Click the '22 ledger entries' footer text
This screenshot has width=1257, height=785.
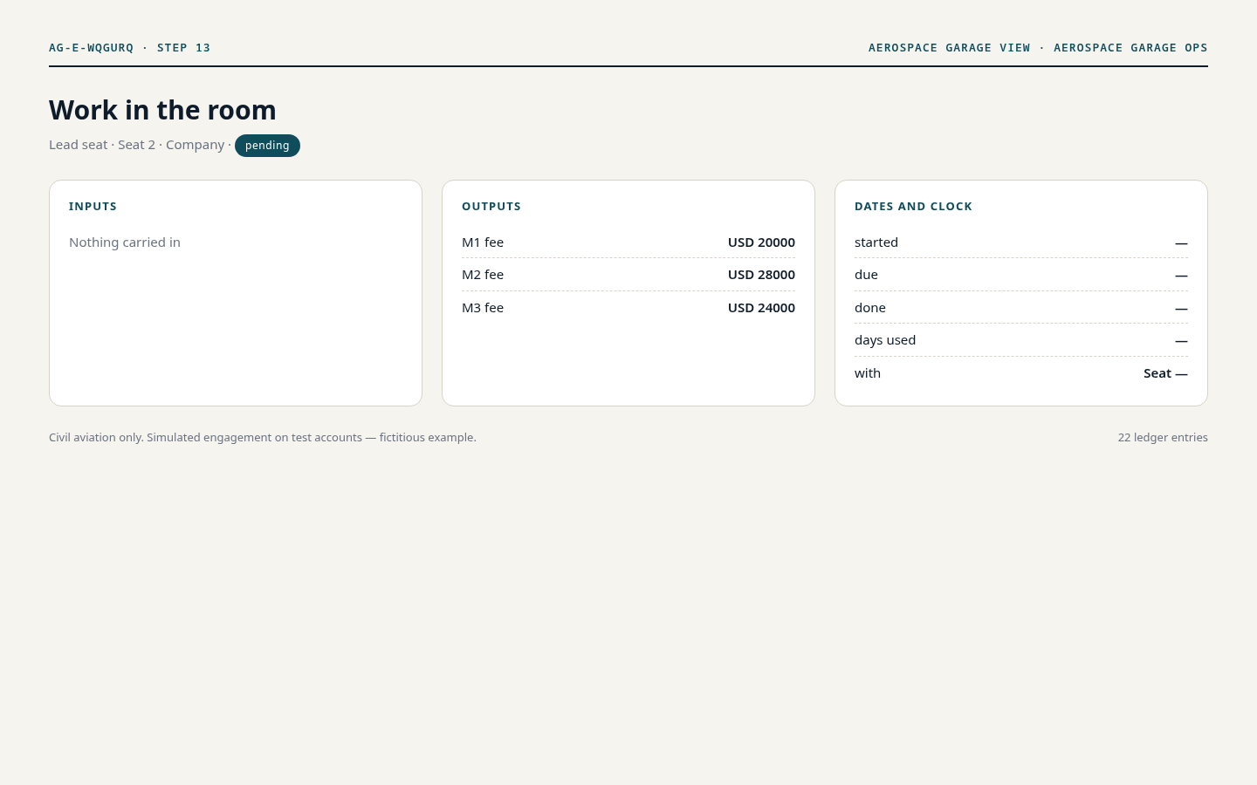tap(1163, 438)
